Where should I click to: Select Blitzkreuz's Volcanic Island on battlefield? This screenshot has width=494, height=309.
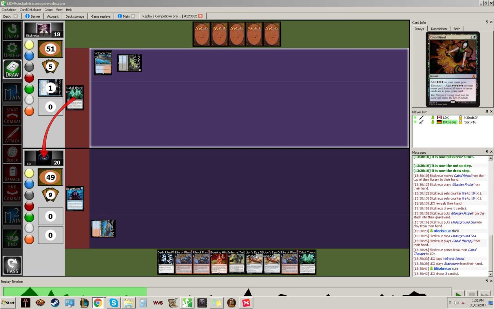pos(103,63)
